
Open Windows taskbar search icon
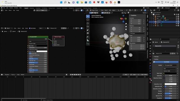[65, 2]
